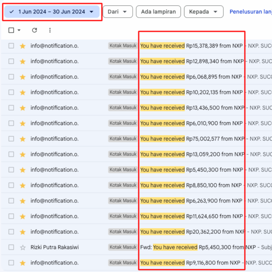Screen dimensions: 272x272
Task: Unstar the Rp12,898,340 email
Action: click(x=23, y=61)
